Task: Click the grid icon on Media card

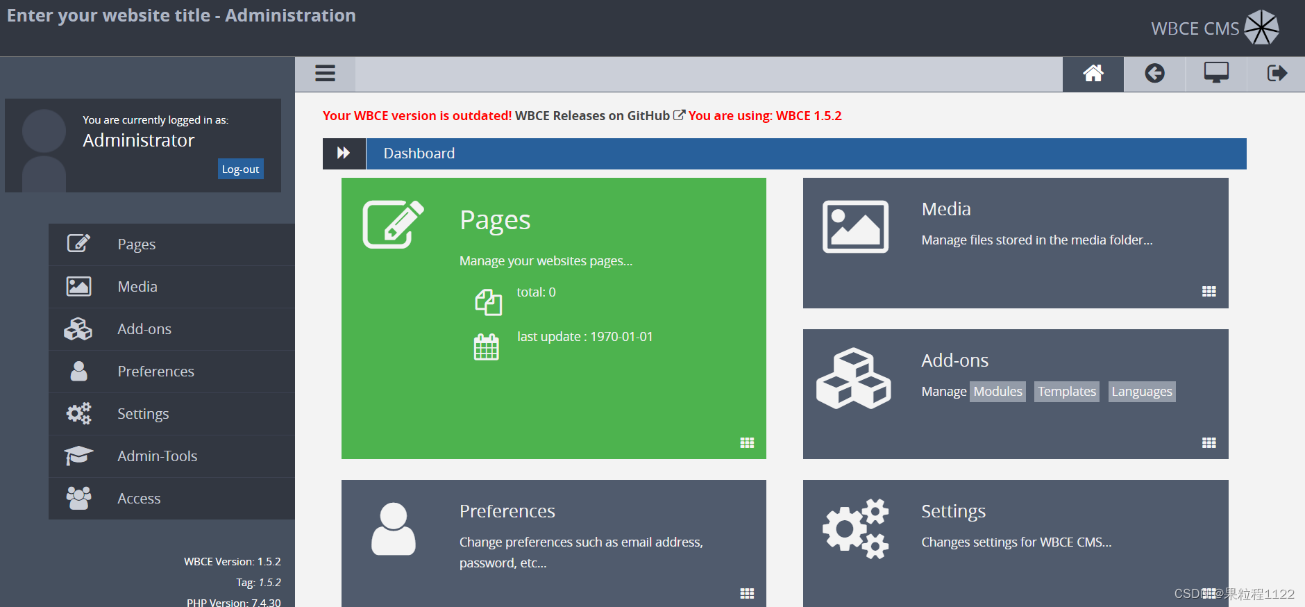Action: pos(1209,292)
